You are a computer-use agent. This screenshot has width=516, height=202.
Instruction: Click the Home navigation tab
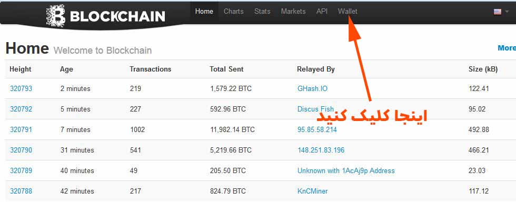[204, 11]
